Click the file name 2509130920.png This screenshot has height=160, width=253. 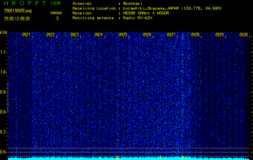18,11
